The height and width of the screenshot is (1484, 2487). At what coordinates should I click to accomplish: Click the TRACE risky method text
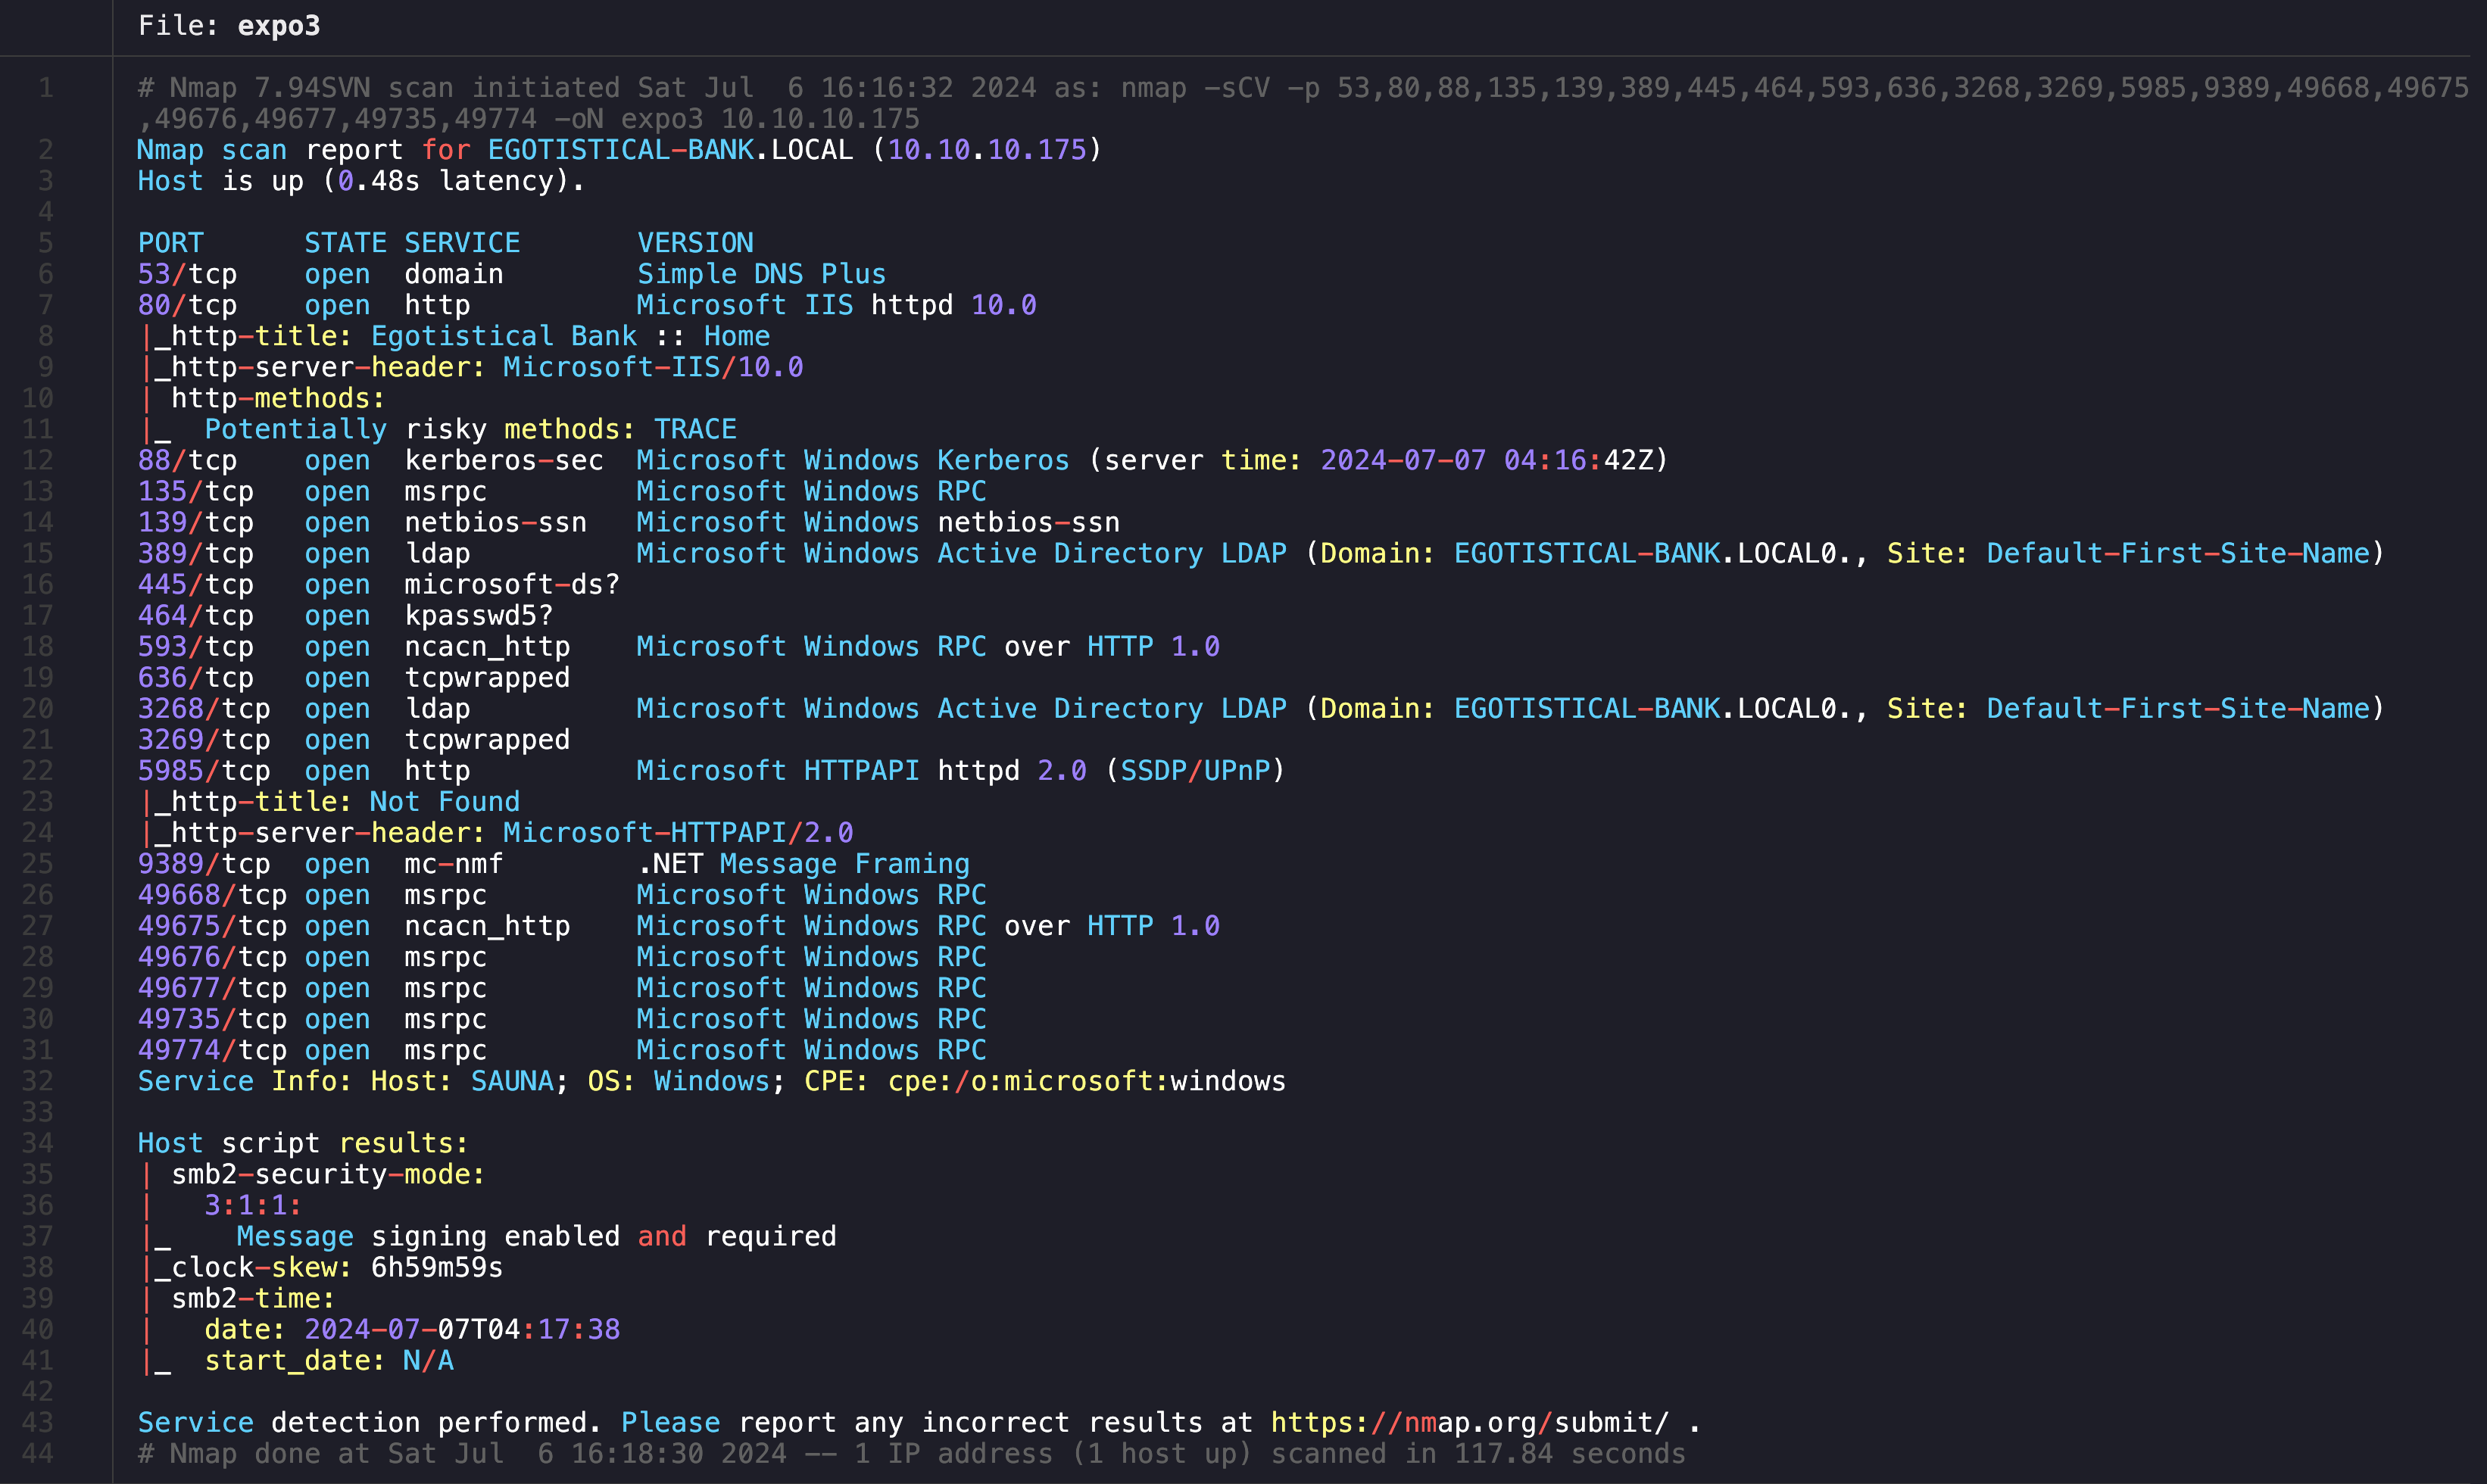(694, 429)
